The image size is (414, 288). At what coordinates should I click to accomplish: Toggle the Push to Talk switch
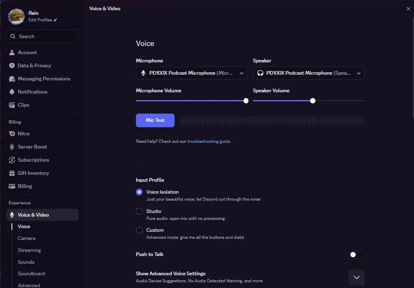click(x=356, y=254)
